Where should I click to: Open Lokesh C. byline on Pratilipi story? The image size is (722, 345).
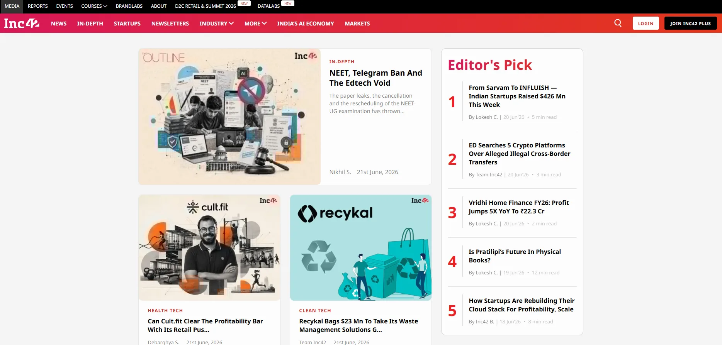[x=487, y=273]
